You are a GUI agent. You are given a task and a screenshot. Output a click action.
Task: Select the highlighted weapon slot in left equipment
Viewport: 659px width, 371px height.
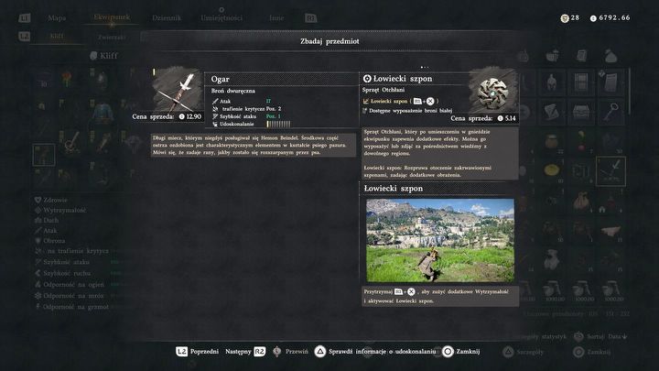[x=44, y=155]
